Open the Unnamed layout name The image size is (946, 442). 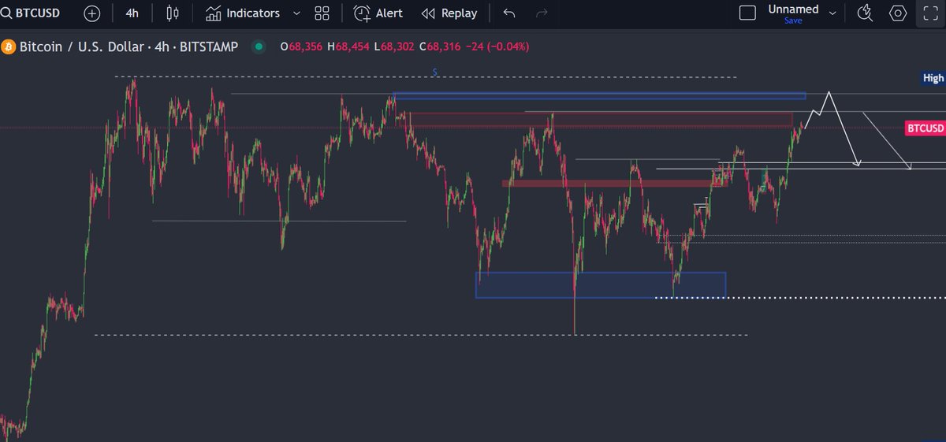point(793,9)
